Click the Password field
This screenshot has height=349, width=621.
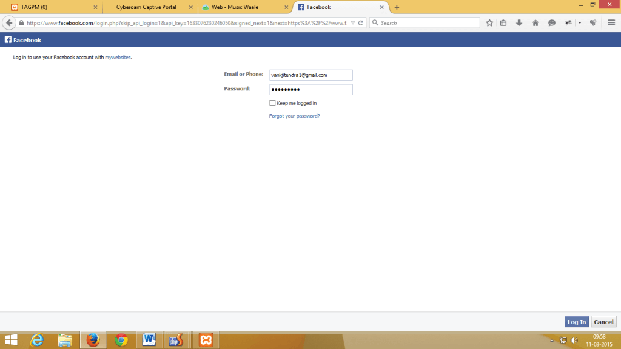coord(311,90)
